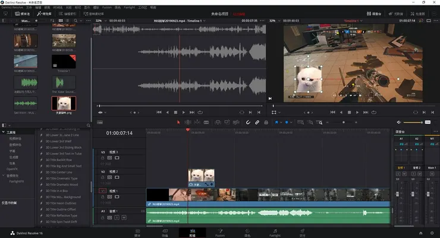The height and width of the screenshot is (238, 440).
Task: Go to project manager home icon
Action: pyautogui.click(x=422, y=233)
